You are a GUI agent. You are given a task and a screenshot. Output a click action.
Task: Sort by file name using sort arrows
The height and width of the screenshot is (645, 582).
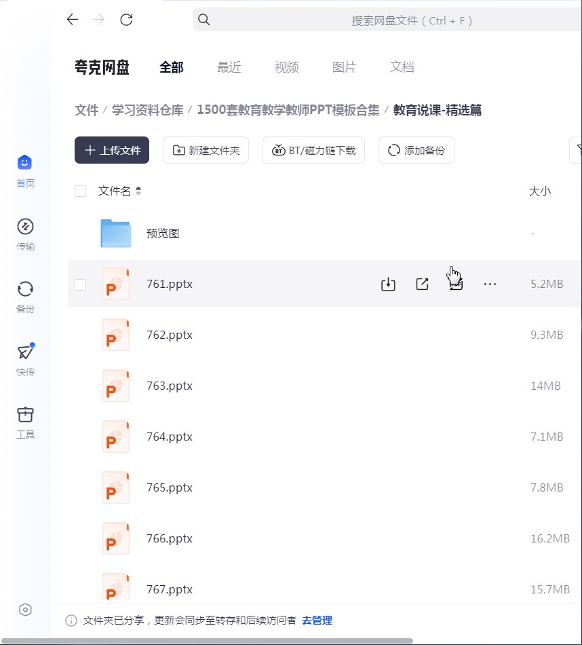138,191
